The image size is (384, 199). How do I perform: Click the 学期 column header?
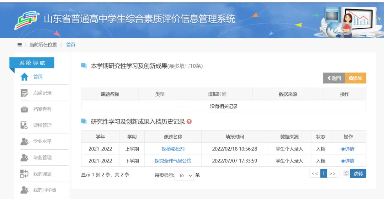132,137
